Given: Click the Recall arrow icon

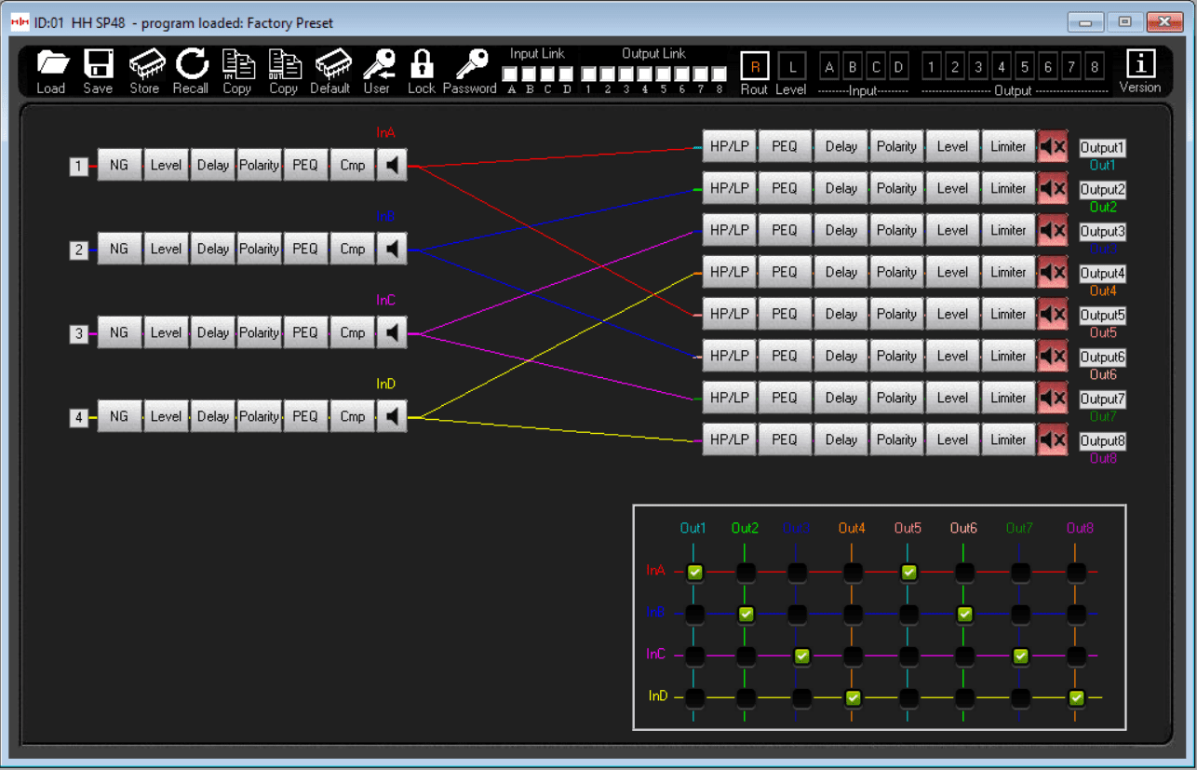Looking at the screenshot, I should pos(192,64).
